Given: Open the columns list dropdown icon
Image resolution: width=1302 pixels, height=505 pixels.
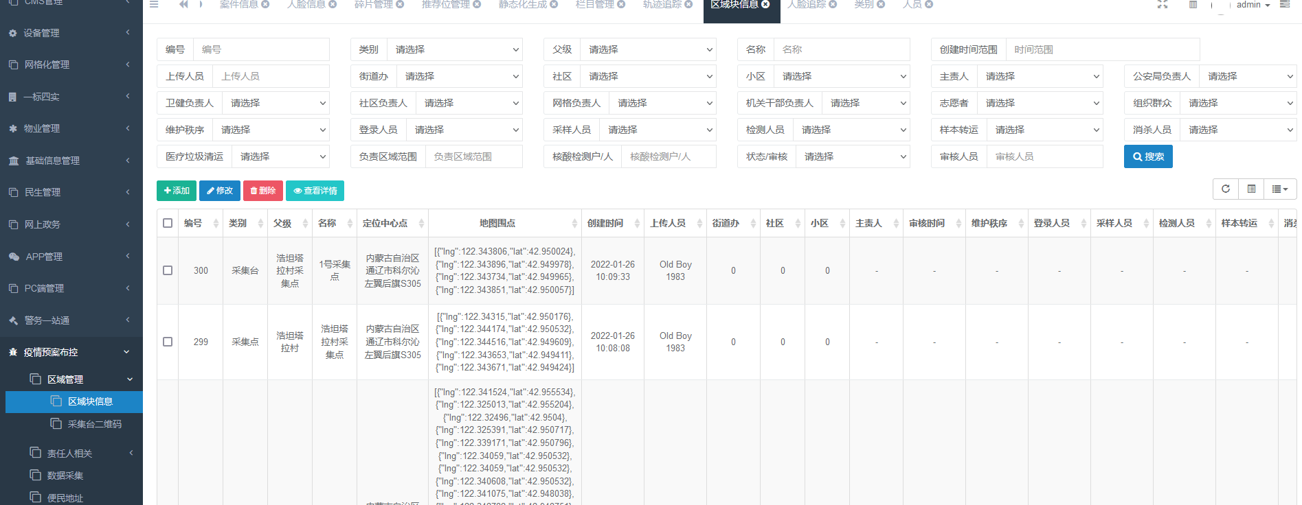Looking at the screenshot, I should click(x=1279, y=189).
